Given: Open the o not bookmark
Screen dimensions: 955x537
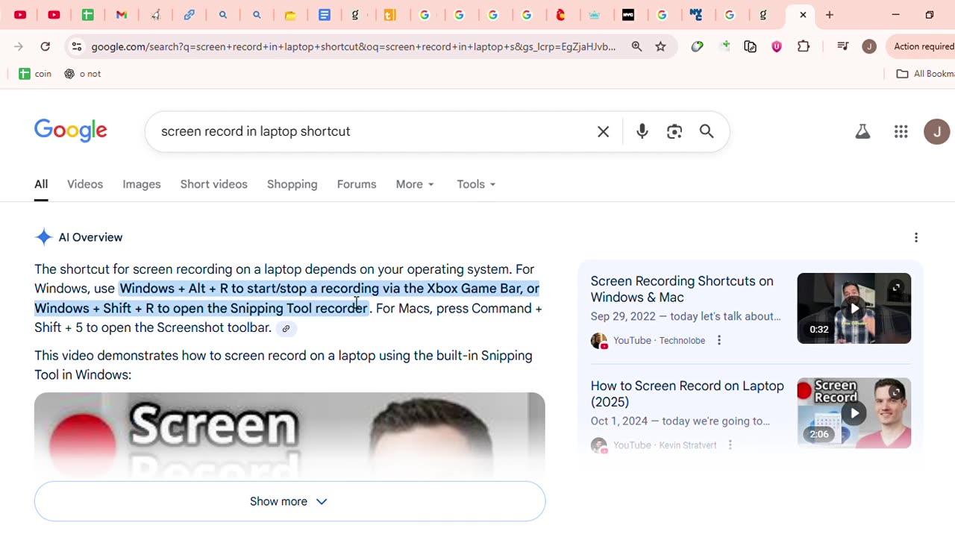Looking at the screenshot, I should tap(83, 74).
